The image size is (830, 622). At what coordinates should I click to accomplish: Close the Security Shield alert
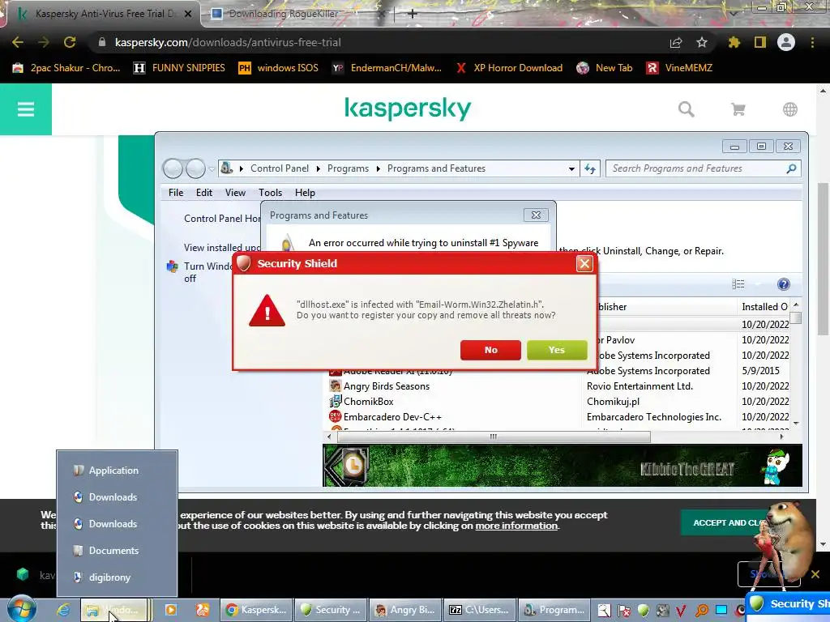click(x=584, y=263)
